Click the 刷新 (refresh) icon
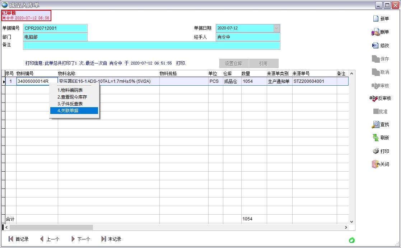This screenshot has width=401, height=248. 376,138
